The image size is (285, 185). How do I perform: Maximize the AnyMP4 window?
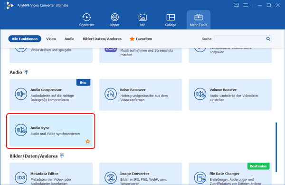[269, 5]
